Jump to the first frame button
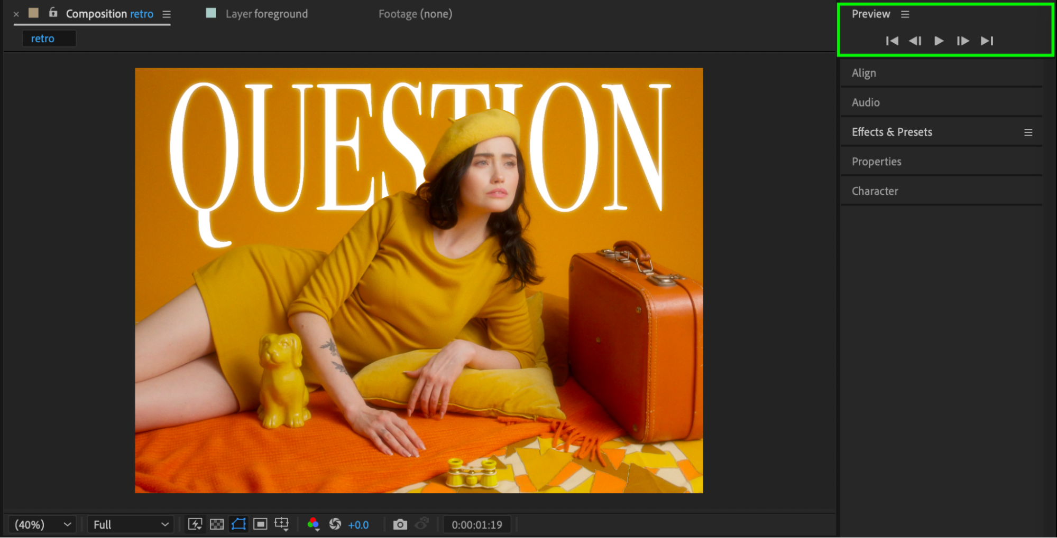This screenshot has width=1057, height=538. [892, 41]
